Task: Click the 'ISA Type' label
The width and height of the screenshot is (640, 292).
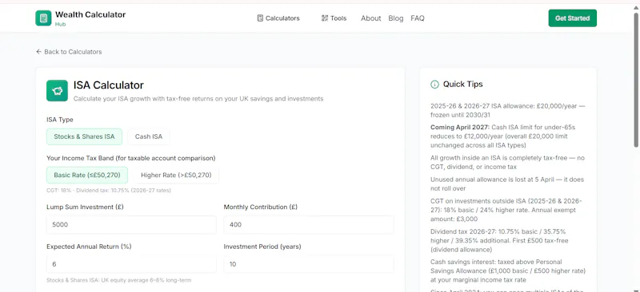Action: [60, 120]
